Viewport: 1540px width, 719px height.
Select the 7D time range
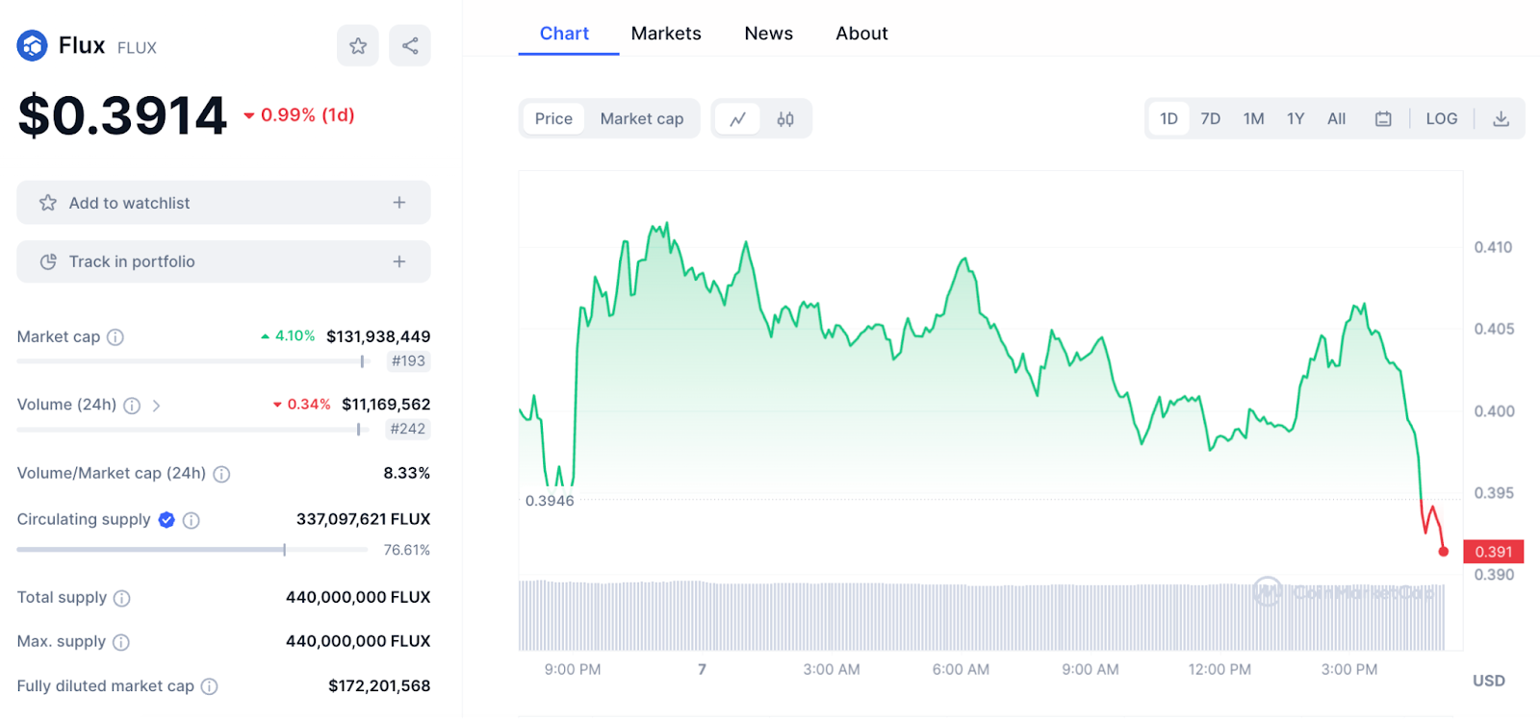point(1210,119)
